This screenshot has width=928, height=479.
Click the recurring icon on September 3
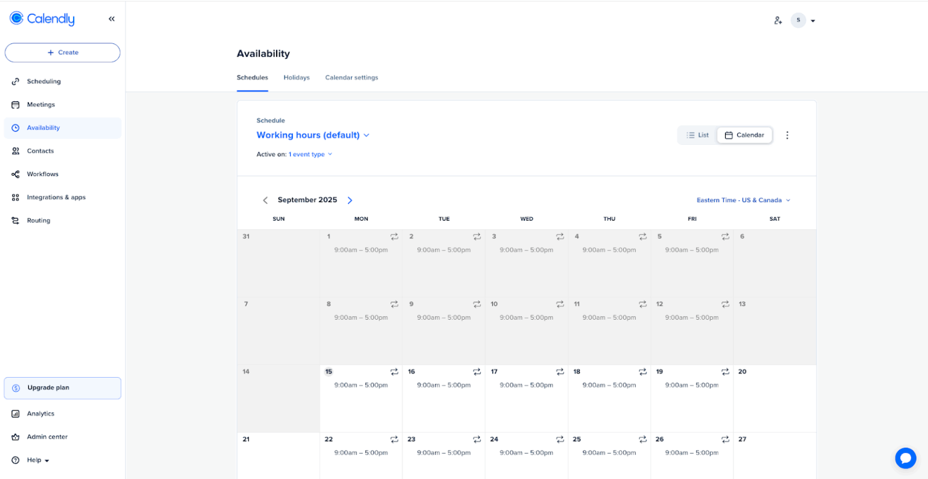[560, 236]
